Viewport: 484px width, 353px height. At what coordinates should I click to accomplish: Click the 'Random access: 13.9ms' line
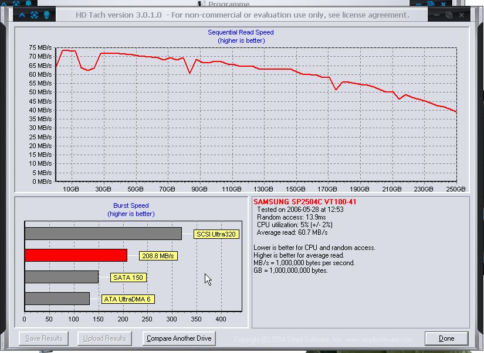[x=292, y=217]
